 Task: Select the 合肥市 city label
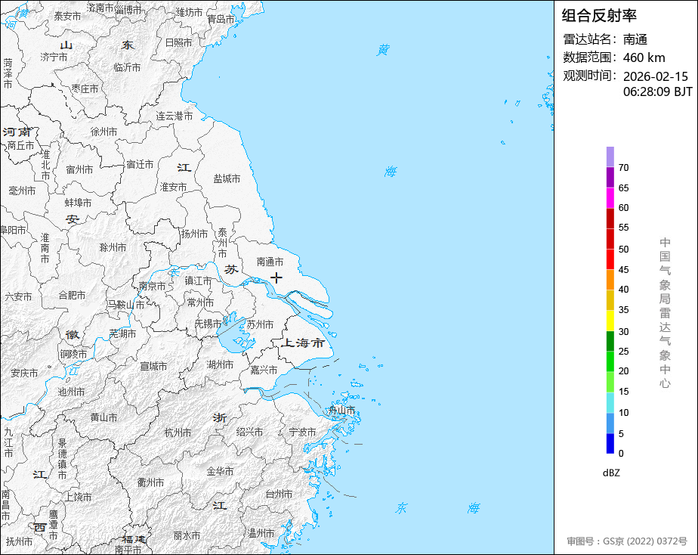tap(72, 295)
